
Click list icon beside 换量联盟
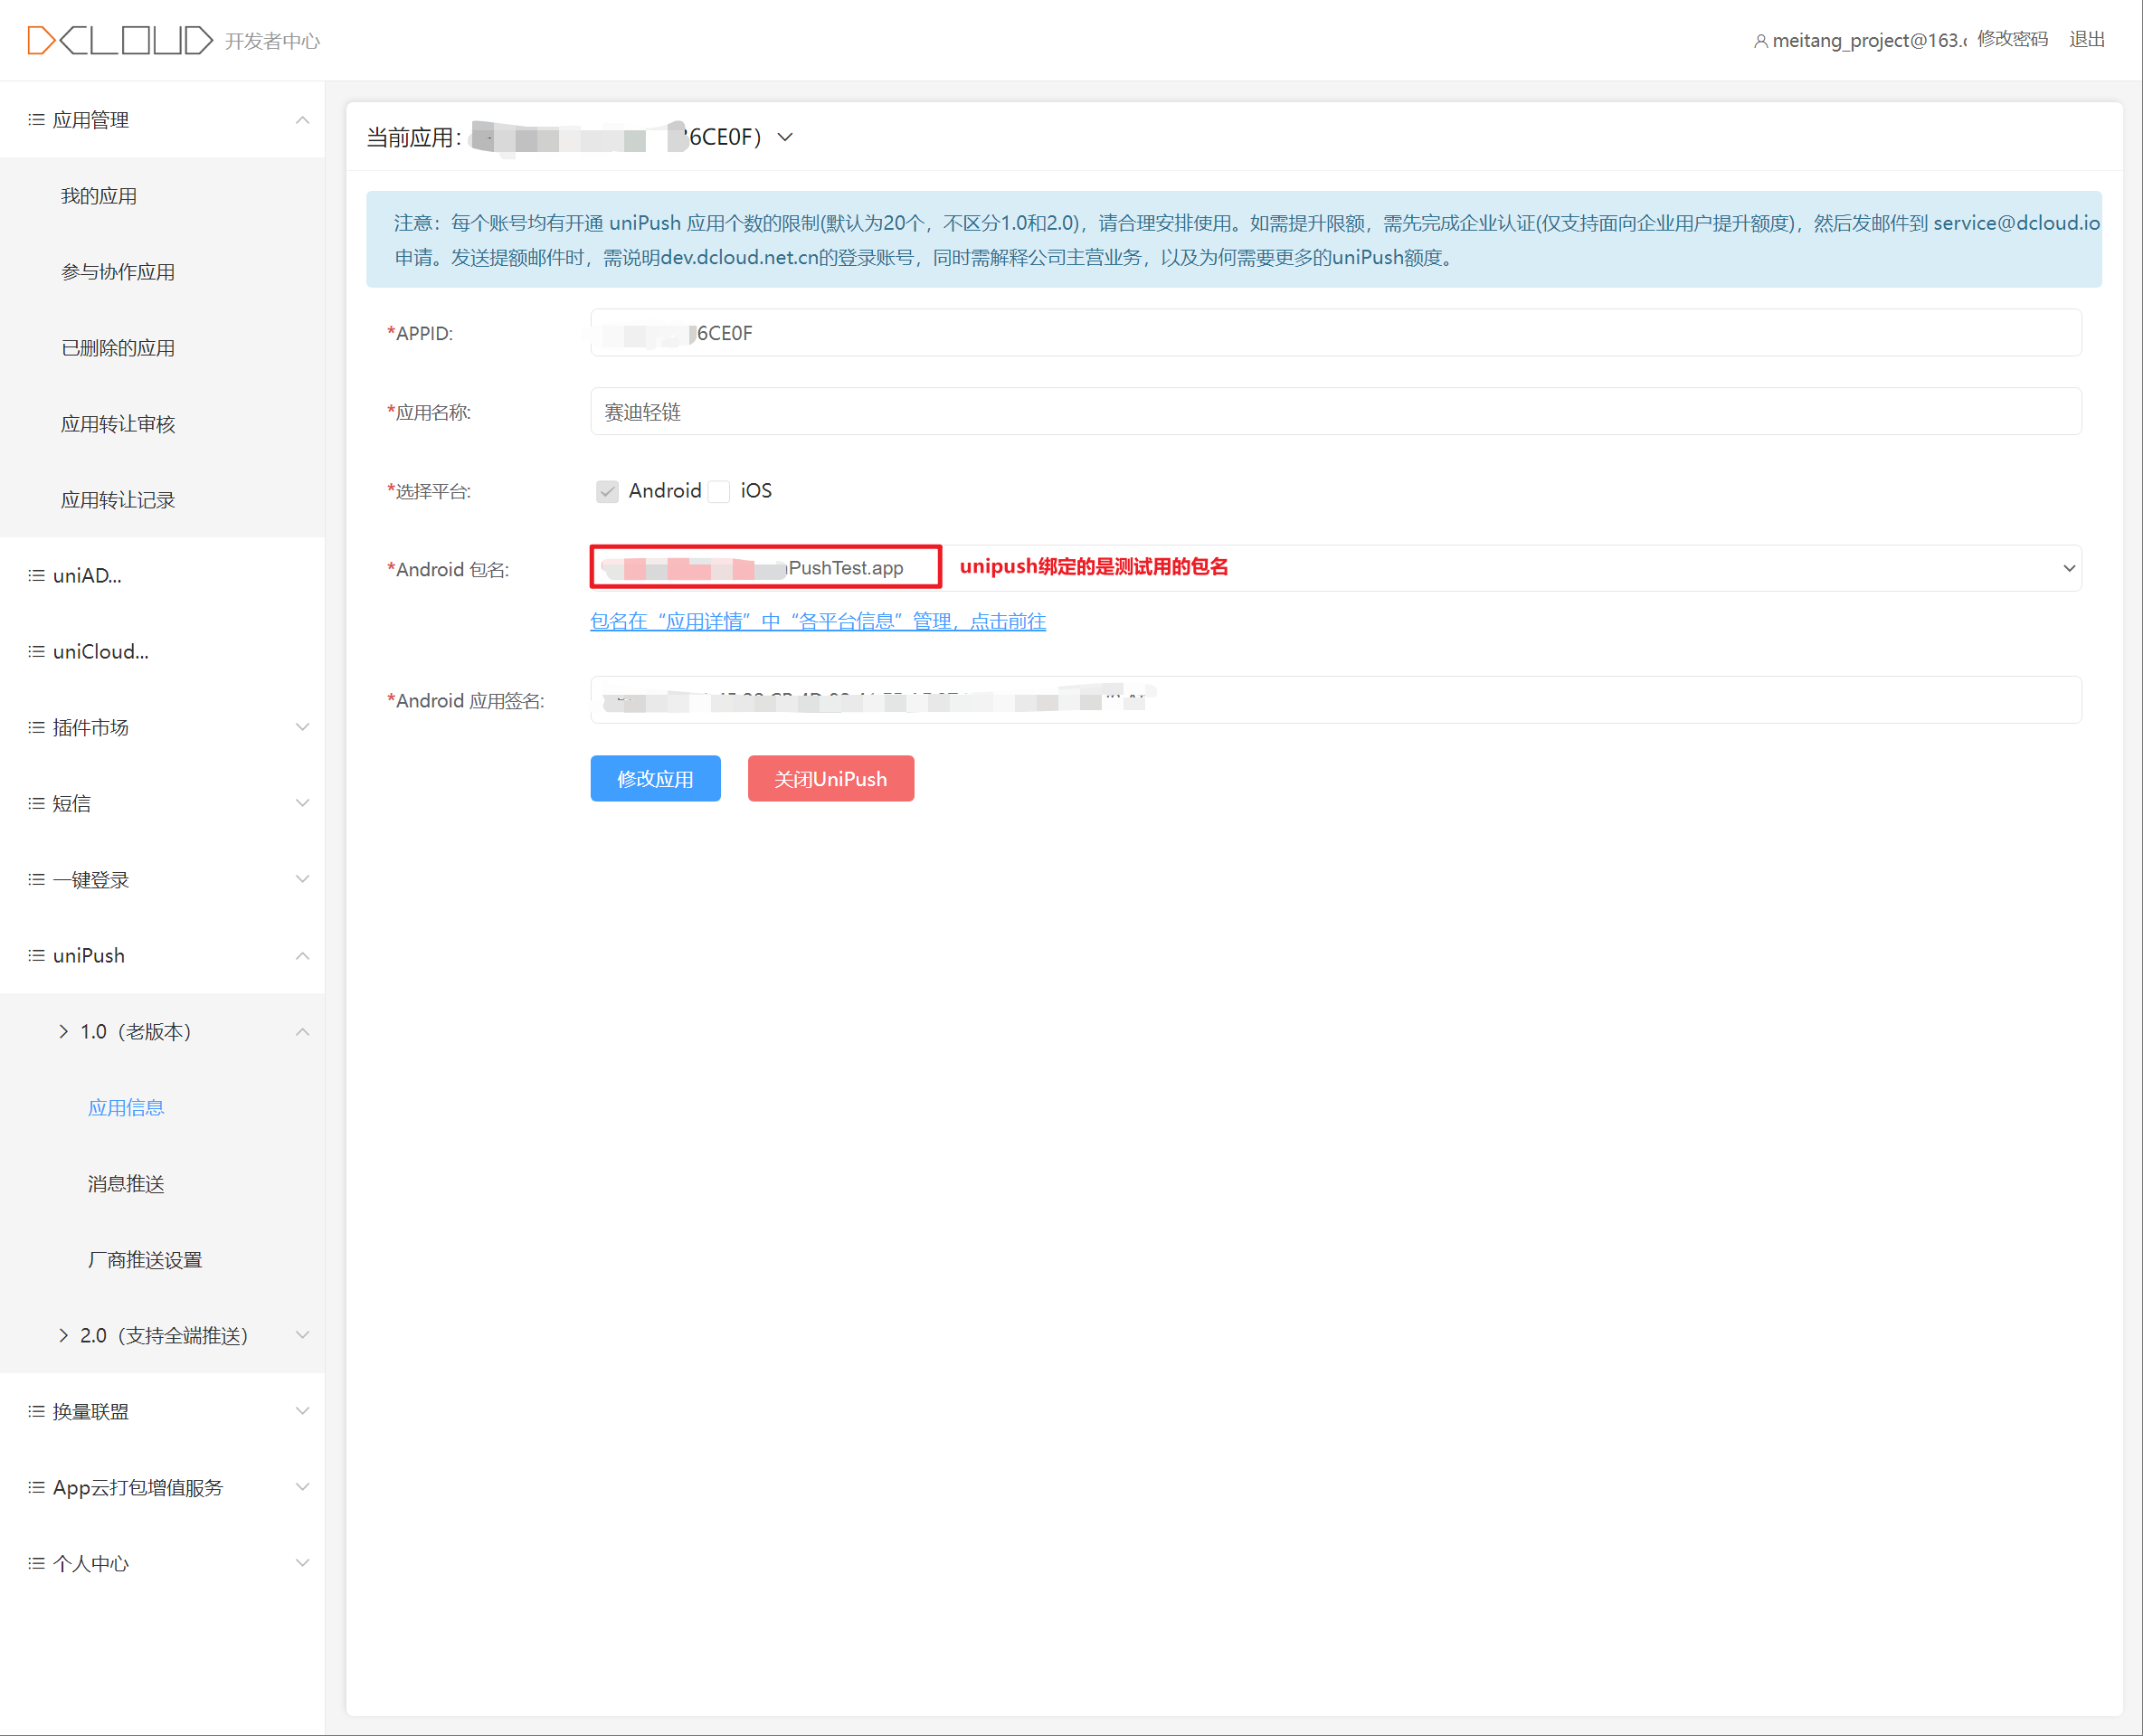(36, 1412)
